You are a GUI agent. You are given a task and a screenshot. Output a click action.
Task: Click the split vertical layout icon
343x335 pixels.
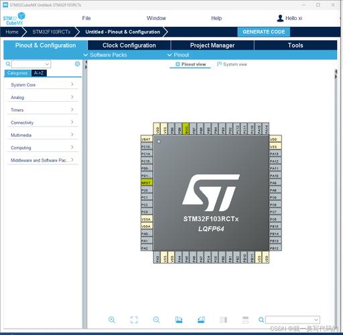[x=223, y=320]
